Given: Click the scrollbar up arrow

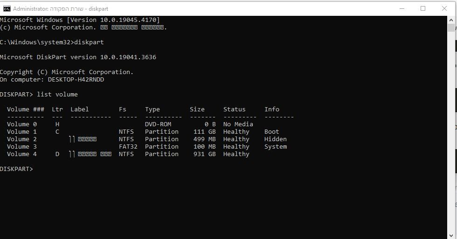Looking at the screenshot, I should coord(451,20).
